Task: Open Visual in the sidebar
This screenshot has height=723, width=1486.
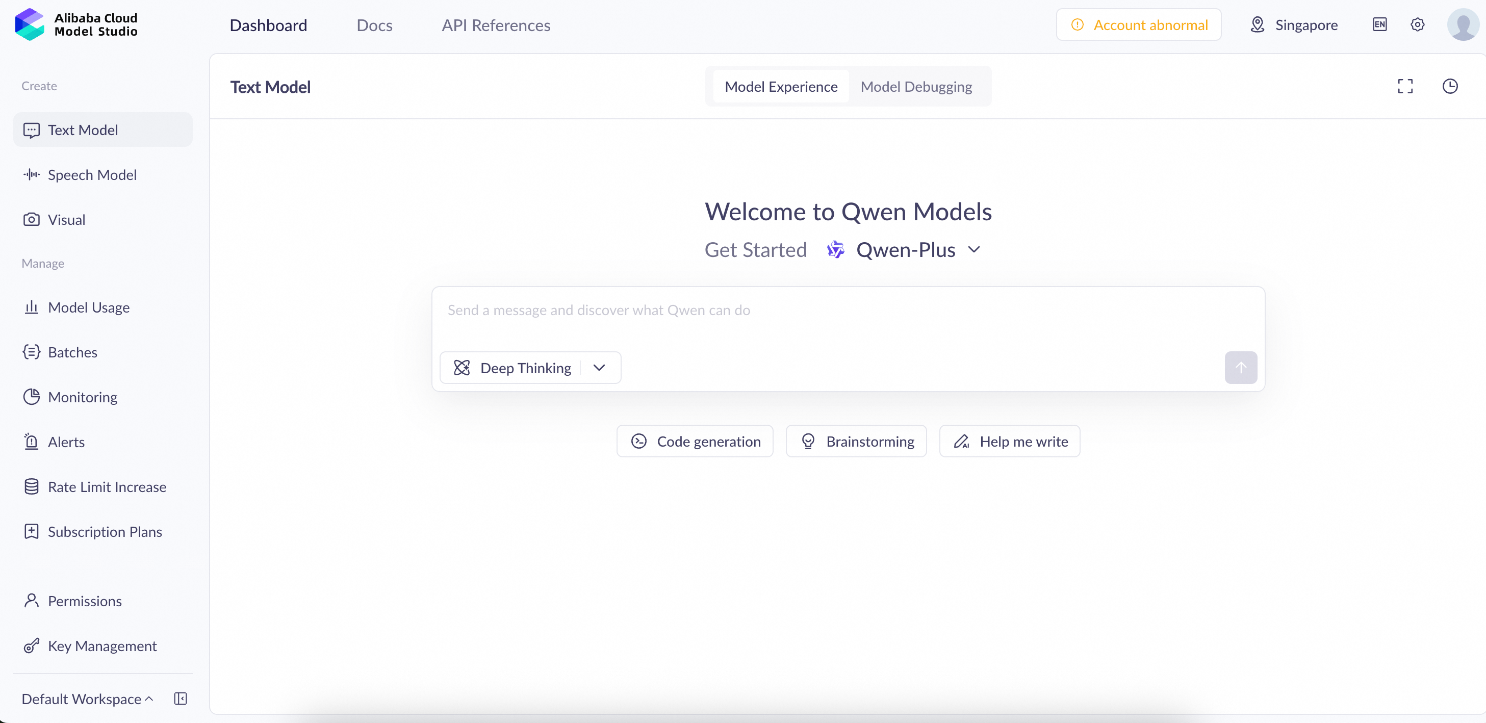Action: (x=103, y=220)
